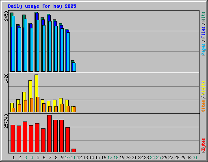Click the orange 'Sites' legend label

[x=204, y=106]
